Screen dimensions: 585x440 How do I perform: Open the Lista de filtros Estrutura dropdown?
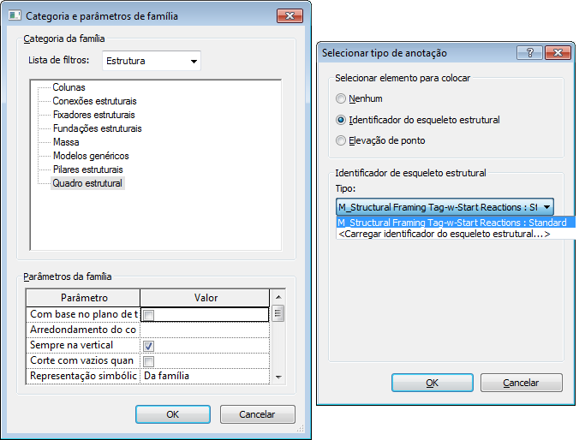[x=152, y=61]
